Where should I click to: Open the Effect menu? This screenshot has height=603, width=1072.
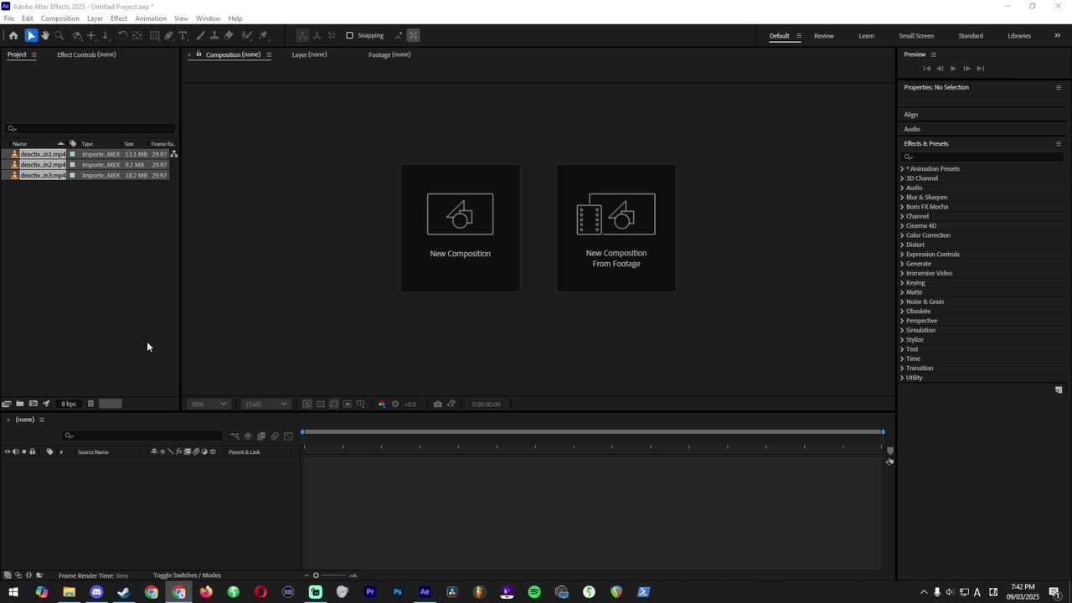coord(119,18)
